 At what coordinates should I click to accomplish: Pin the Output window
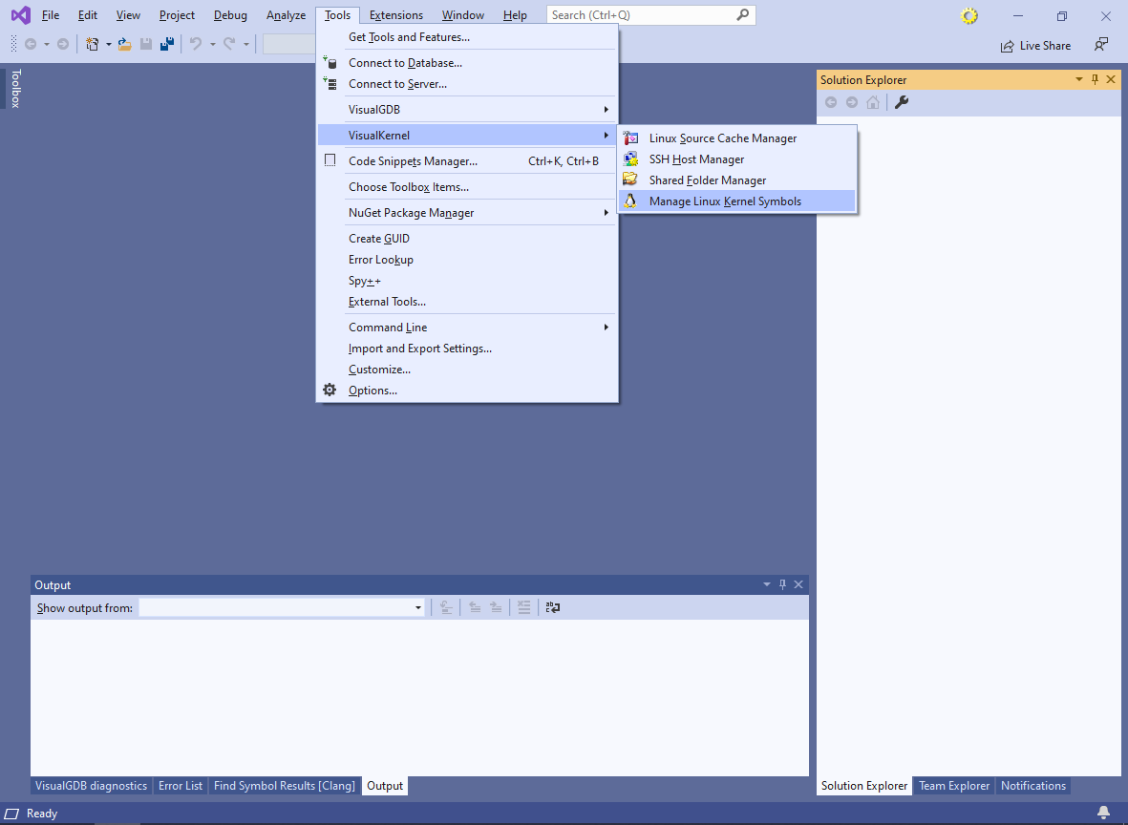pyautogui.click(x=782, y=584)
